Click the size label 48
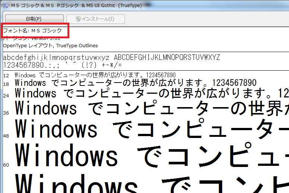 pyautogui.click(x=6, y=136)
